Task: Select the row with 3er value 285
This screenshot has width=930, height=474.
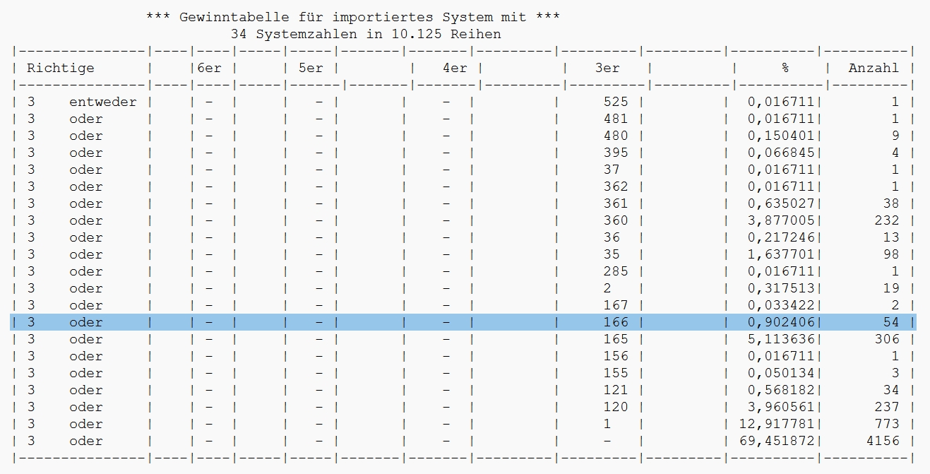Action: click(463, 271)
